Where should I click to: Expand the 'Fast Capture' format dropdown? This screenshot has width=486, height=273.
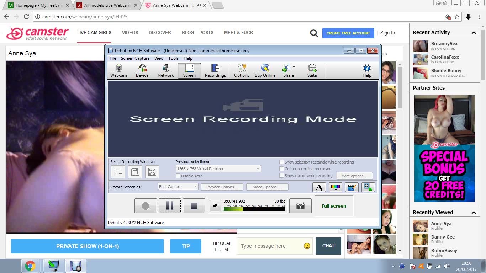(178, 187)
